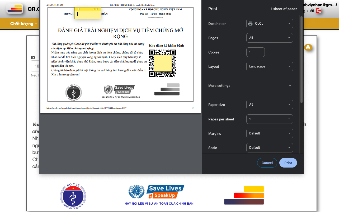This screenshot has height=212, width=339.
Task: Collapse the More settings section
Action: tap(290, 85)
